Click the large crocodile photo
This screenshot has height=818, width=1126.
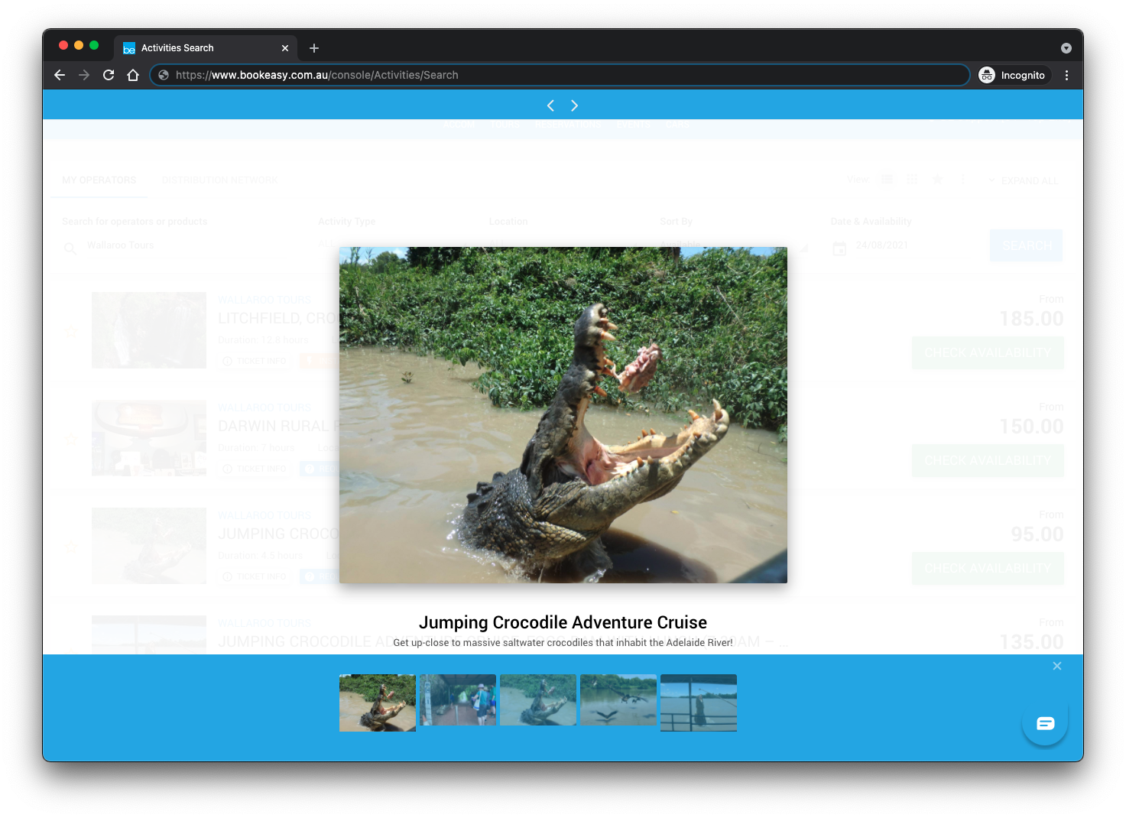point(563,415)
